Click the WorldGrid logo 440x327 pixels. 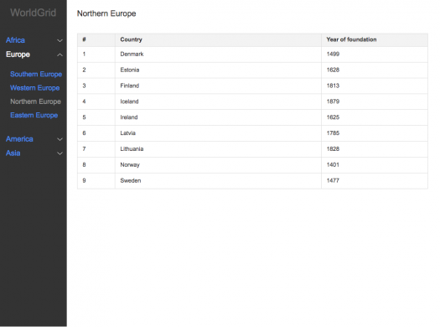pos(34,13)
